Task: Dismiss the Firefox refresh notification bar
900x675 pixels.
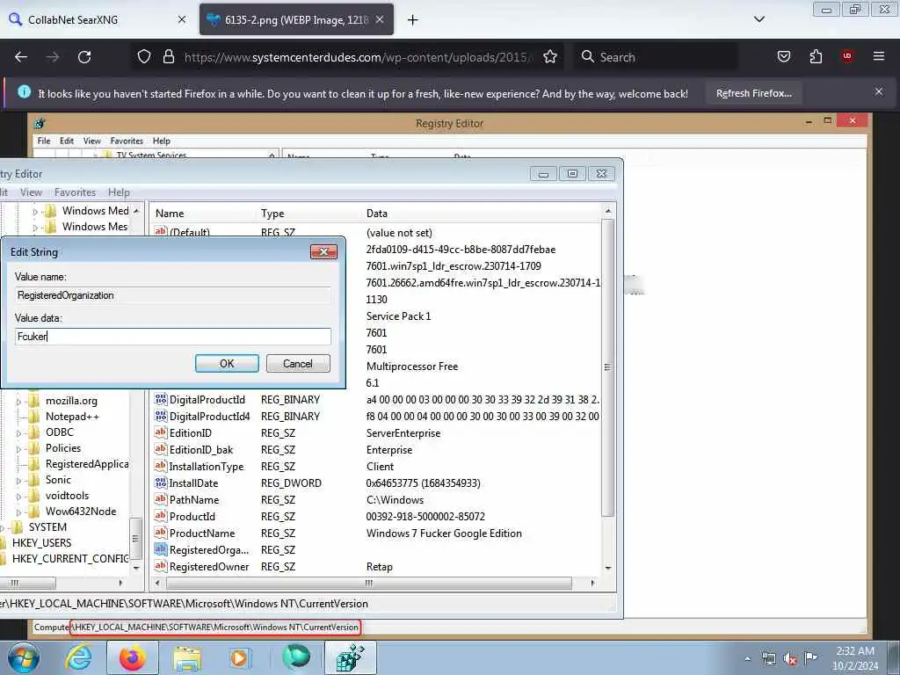Action: (x=879, y=91)
